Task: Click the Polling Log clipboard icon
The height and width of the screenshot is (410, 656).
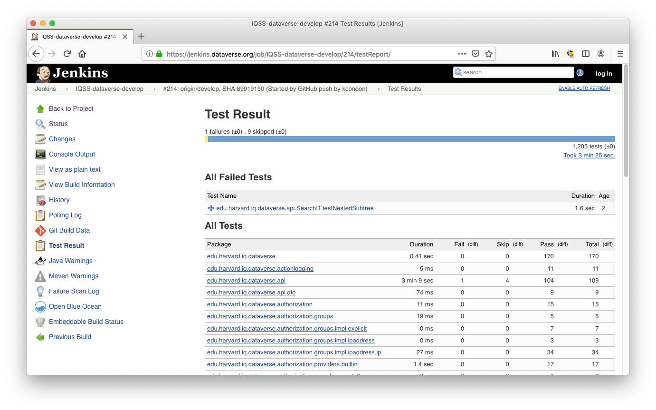Action: coord(40,215)
